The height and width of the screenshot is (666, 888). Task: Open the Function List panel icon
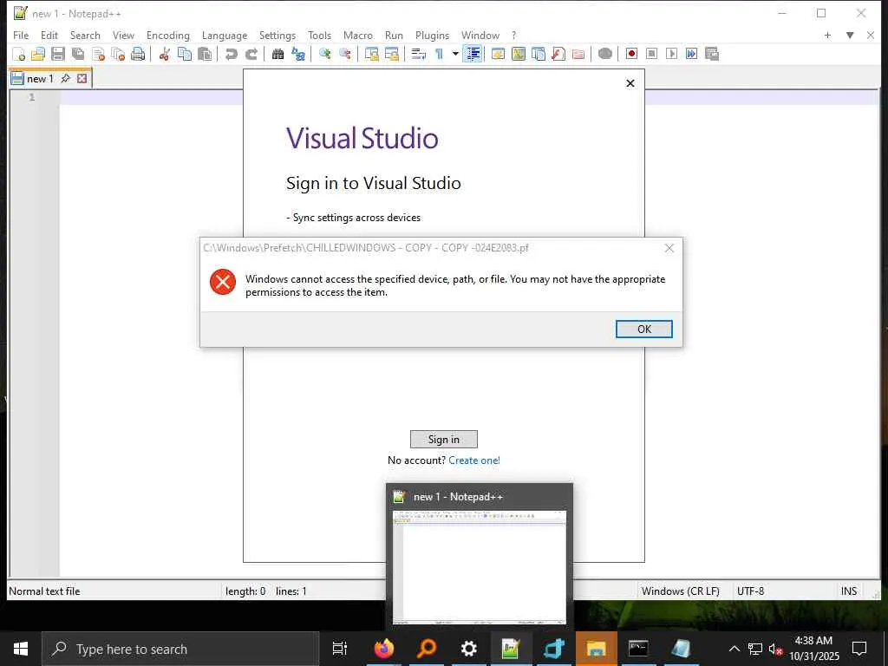click(x=558, y=54)
